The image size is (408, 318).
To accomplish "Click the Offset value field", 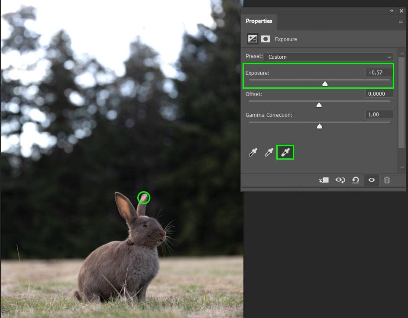I will (x=379, y=93).
